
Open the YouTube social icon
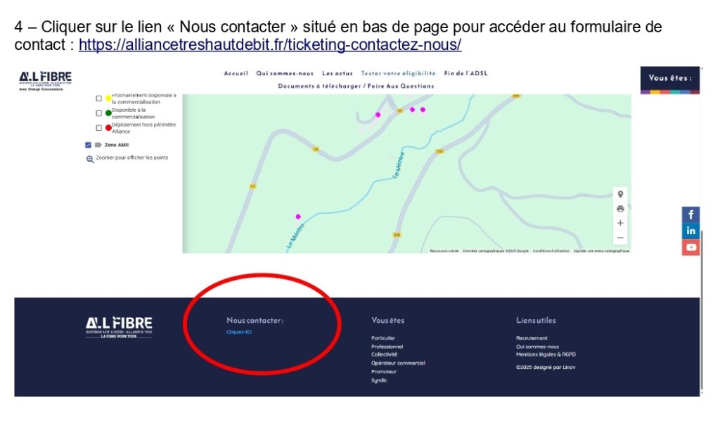coord(690,248)
